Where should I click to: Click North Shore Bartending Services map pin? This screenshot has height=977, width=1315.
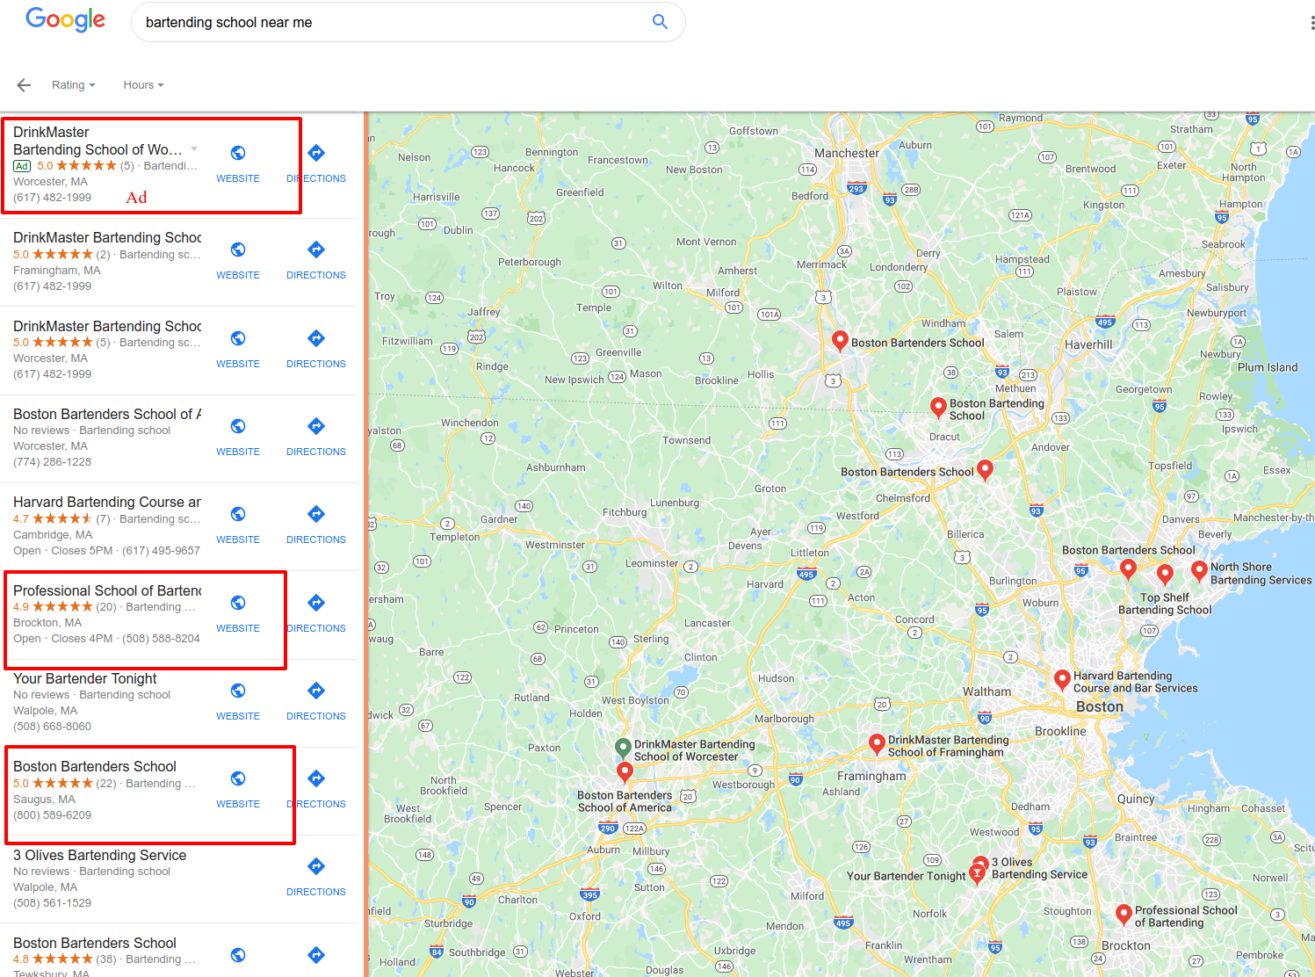pos(1199,571)
